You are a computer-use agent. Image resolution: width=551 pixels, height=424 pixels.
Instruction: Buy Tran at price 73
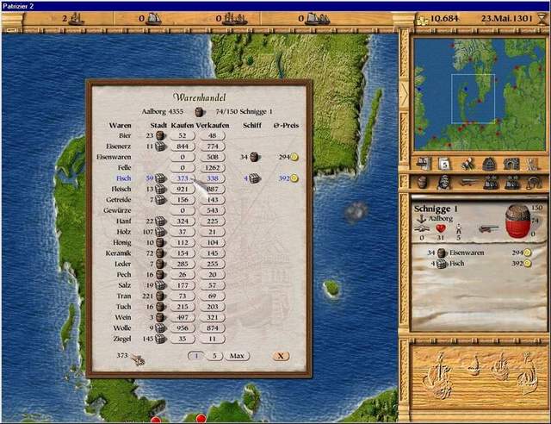coord(183,296)
